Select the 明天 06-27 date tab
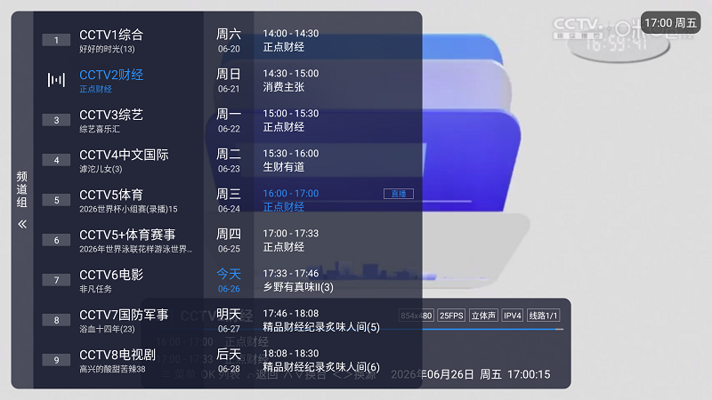The height and width of the screenshot is (400, 712). [229, 320]
